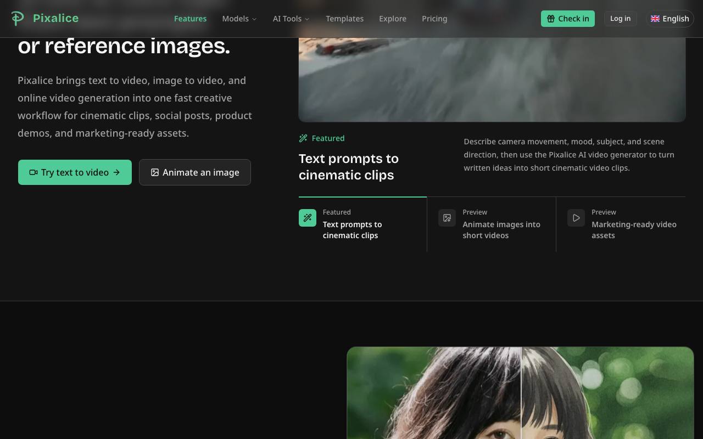The height and width of the screenshot is (439, 703).
Task: Click the camera icon in Try text to video
Action: click(x=34, y=172)
